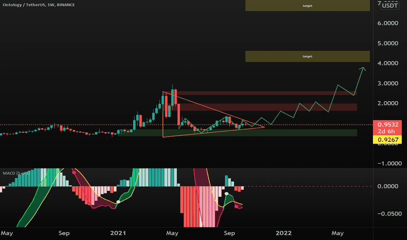Select the lower target zone box
Image resolution: width=407 pixels, height=240 pixels.
307,56
